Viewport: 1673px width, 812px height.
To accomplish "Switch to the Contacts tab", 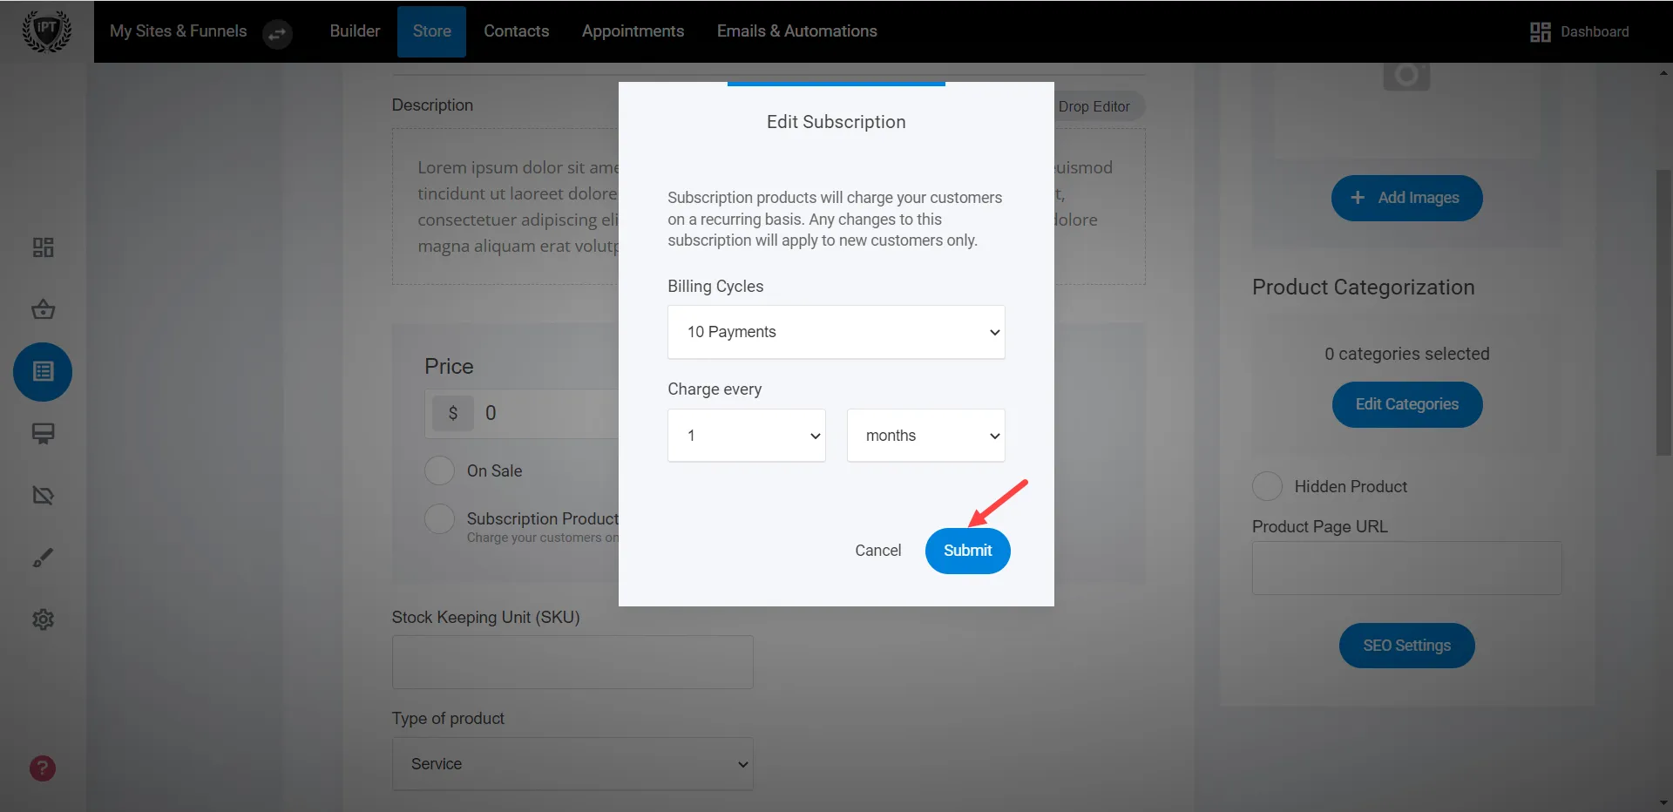I will (x=516, y=30).
